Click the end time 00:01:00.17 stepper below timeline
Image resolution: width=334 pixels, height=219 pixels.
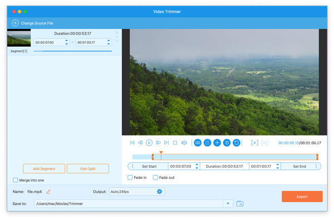pyautogui.click(x=278, y=166)
